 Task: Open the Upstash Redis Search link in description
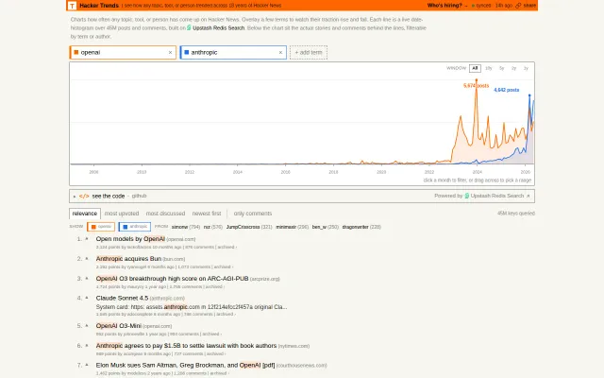(x=218, y=27)
